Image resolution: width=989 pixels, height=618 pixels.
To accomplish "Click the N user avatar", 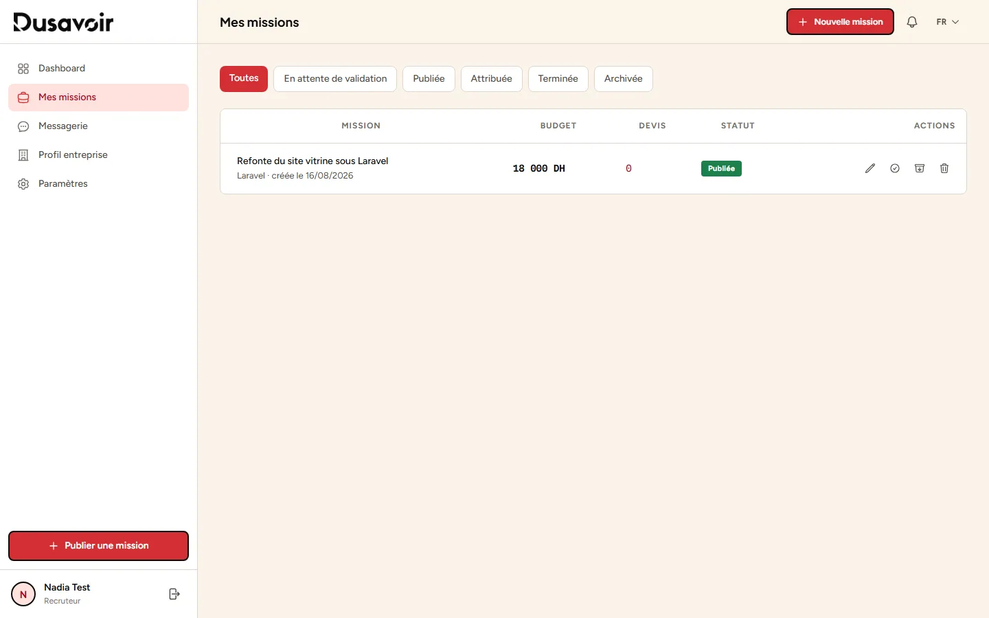I will (23, 594).
